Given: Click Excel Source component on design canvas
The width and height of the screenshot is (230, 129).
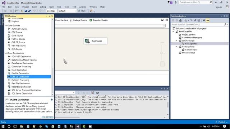Looking at the screenshot, I should point(96,41).
